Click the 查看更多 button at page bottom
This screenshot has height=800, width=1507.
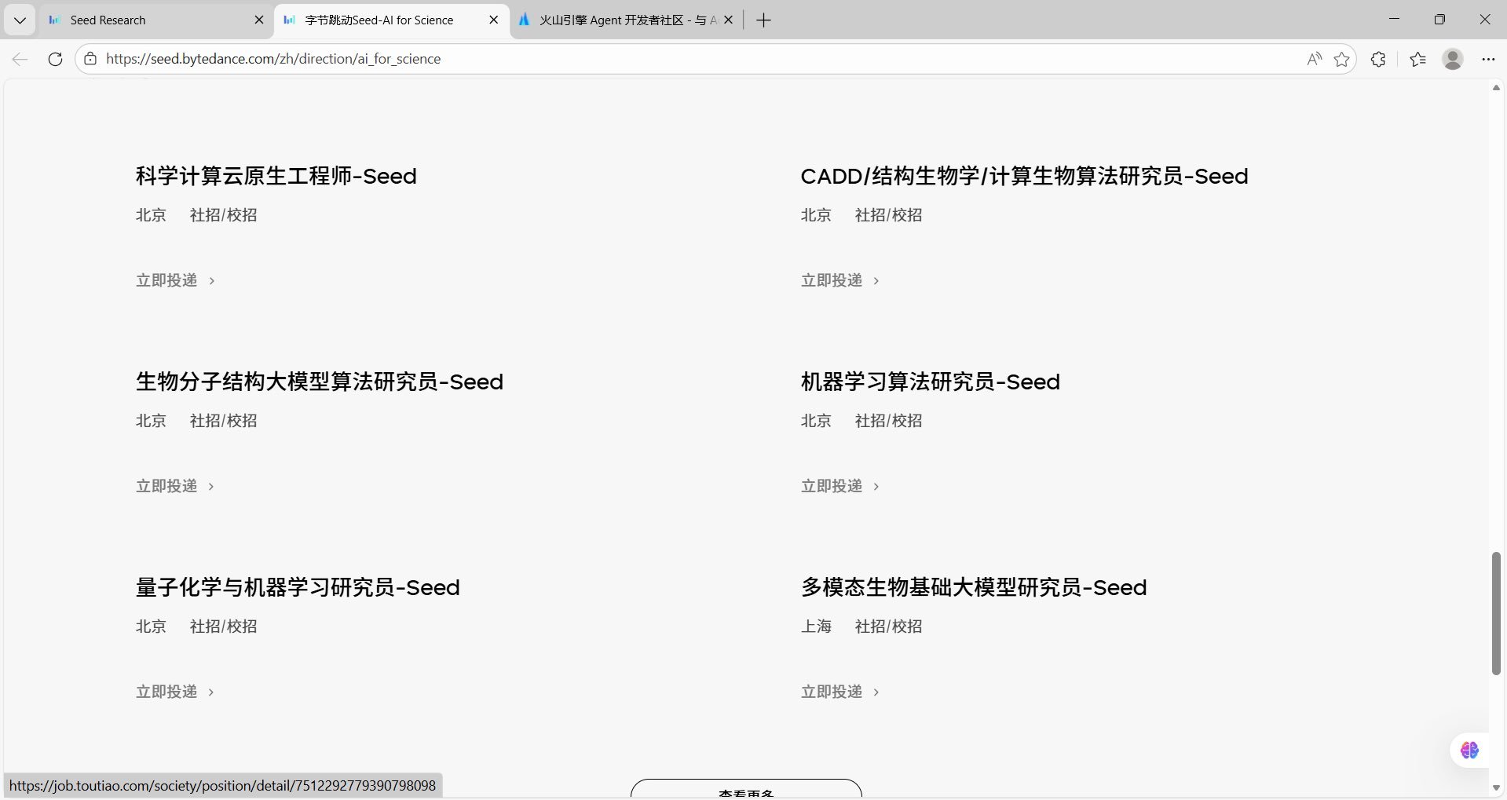(x=746, y=791)
